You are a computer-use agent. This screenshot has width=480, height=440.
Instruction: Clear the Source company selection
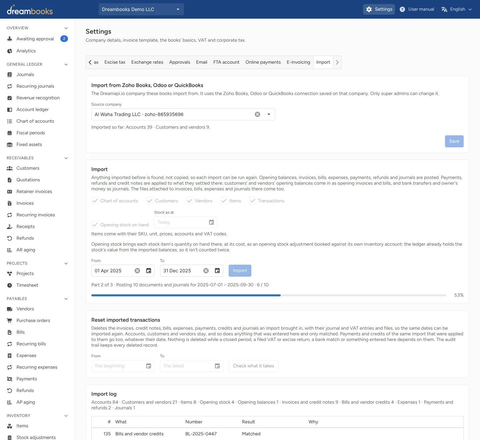point(257,114)
